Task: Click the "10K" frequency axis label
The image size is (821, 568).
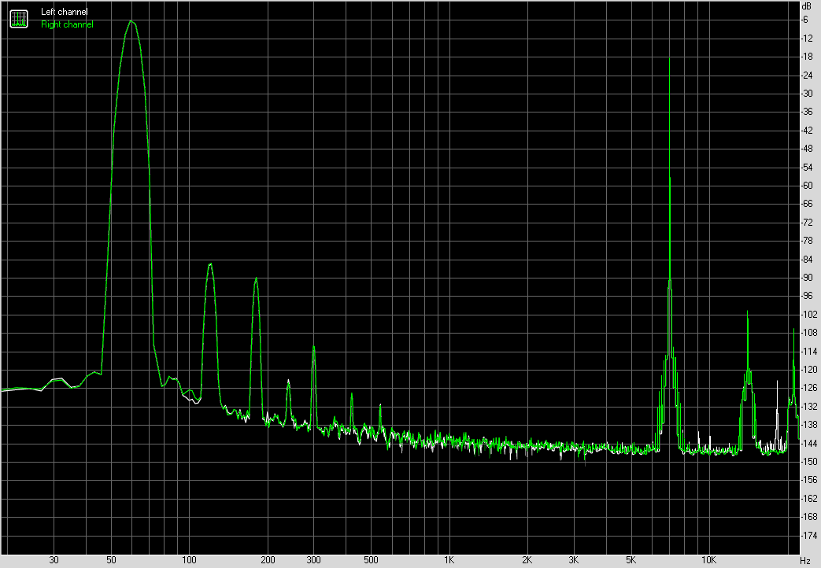Action: (708, 561)
